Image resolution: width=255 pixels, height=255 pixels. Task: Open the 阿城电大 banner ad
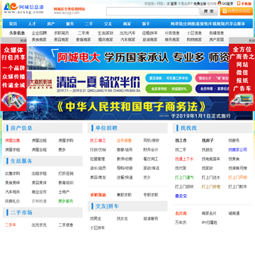tap(127, 57)
